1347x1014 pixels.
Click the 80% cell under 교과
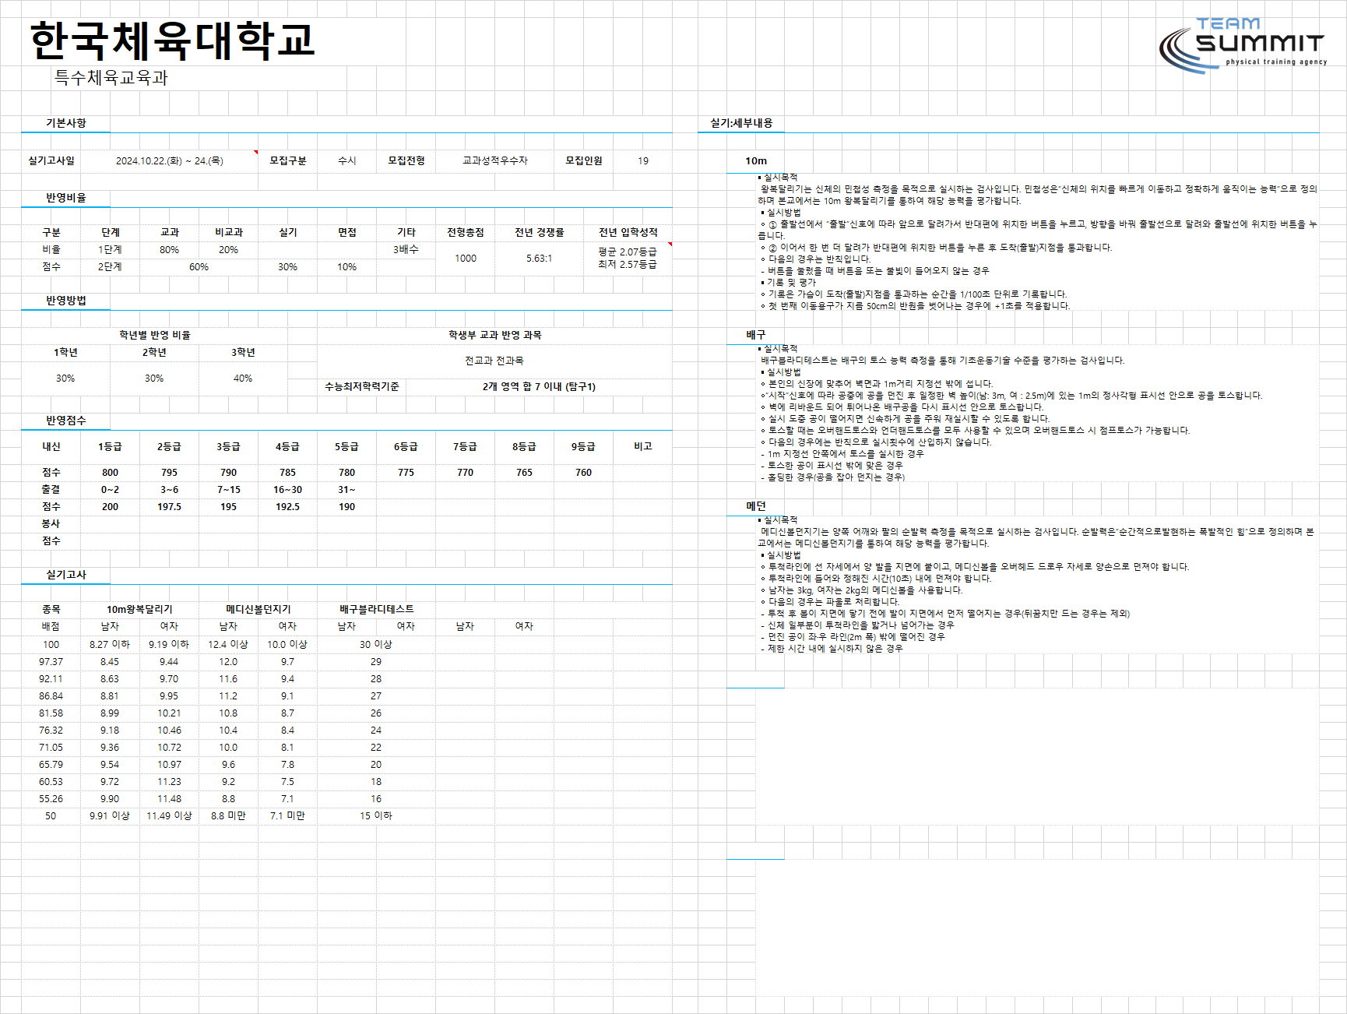point(170,250)
